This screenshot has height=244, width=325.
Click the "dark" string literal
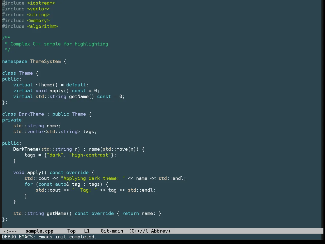(55, 155)
